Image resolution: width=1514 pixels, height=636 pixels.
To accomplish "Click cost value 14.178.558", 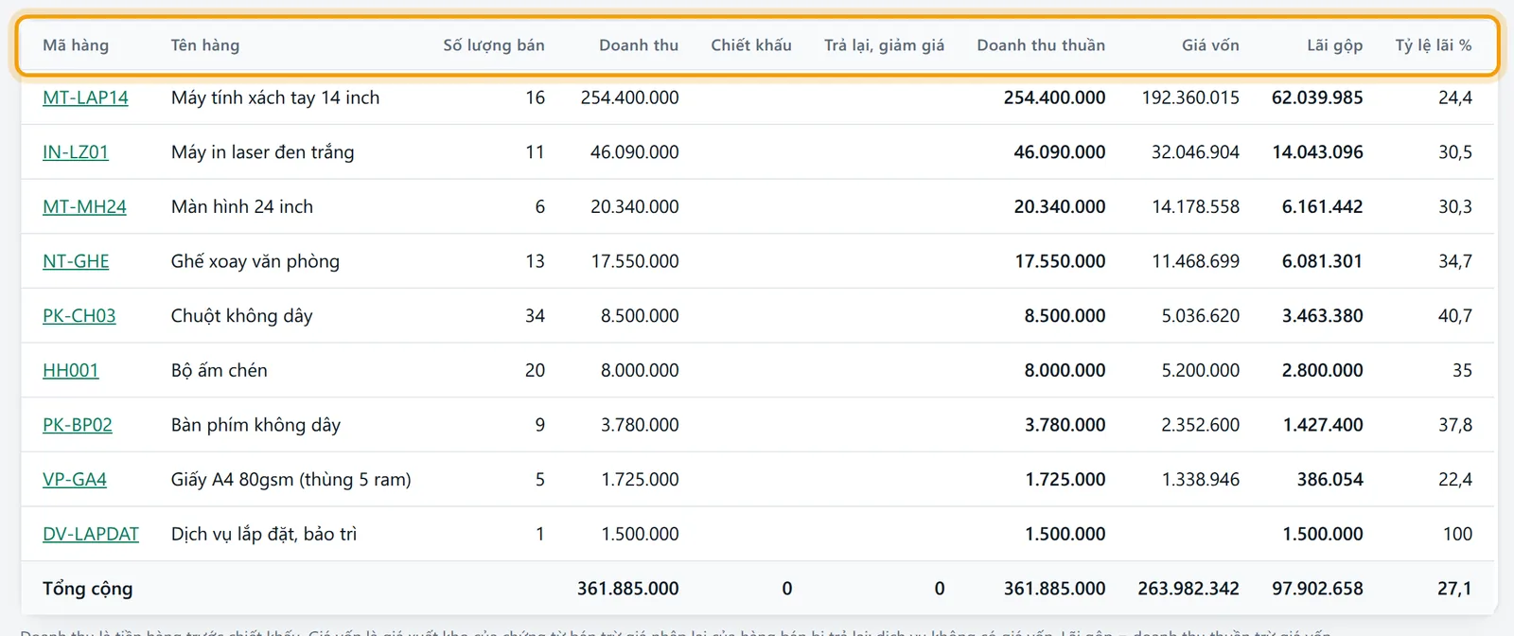I will [x=1195, y=206].
